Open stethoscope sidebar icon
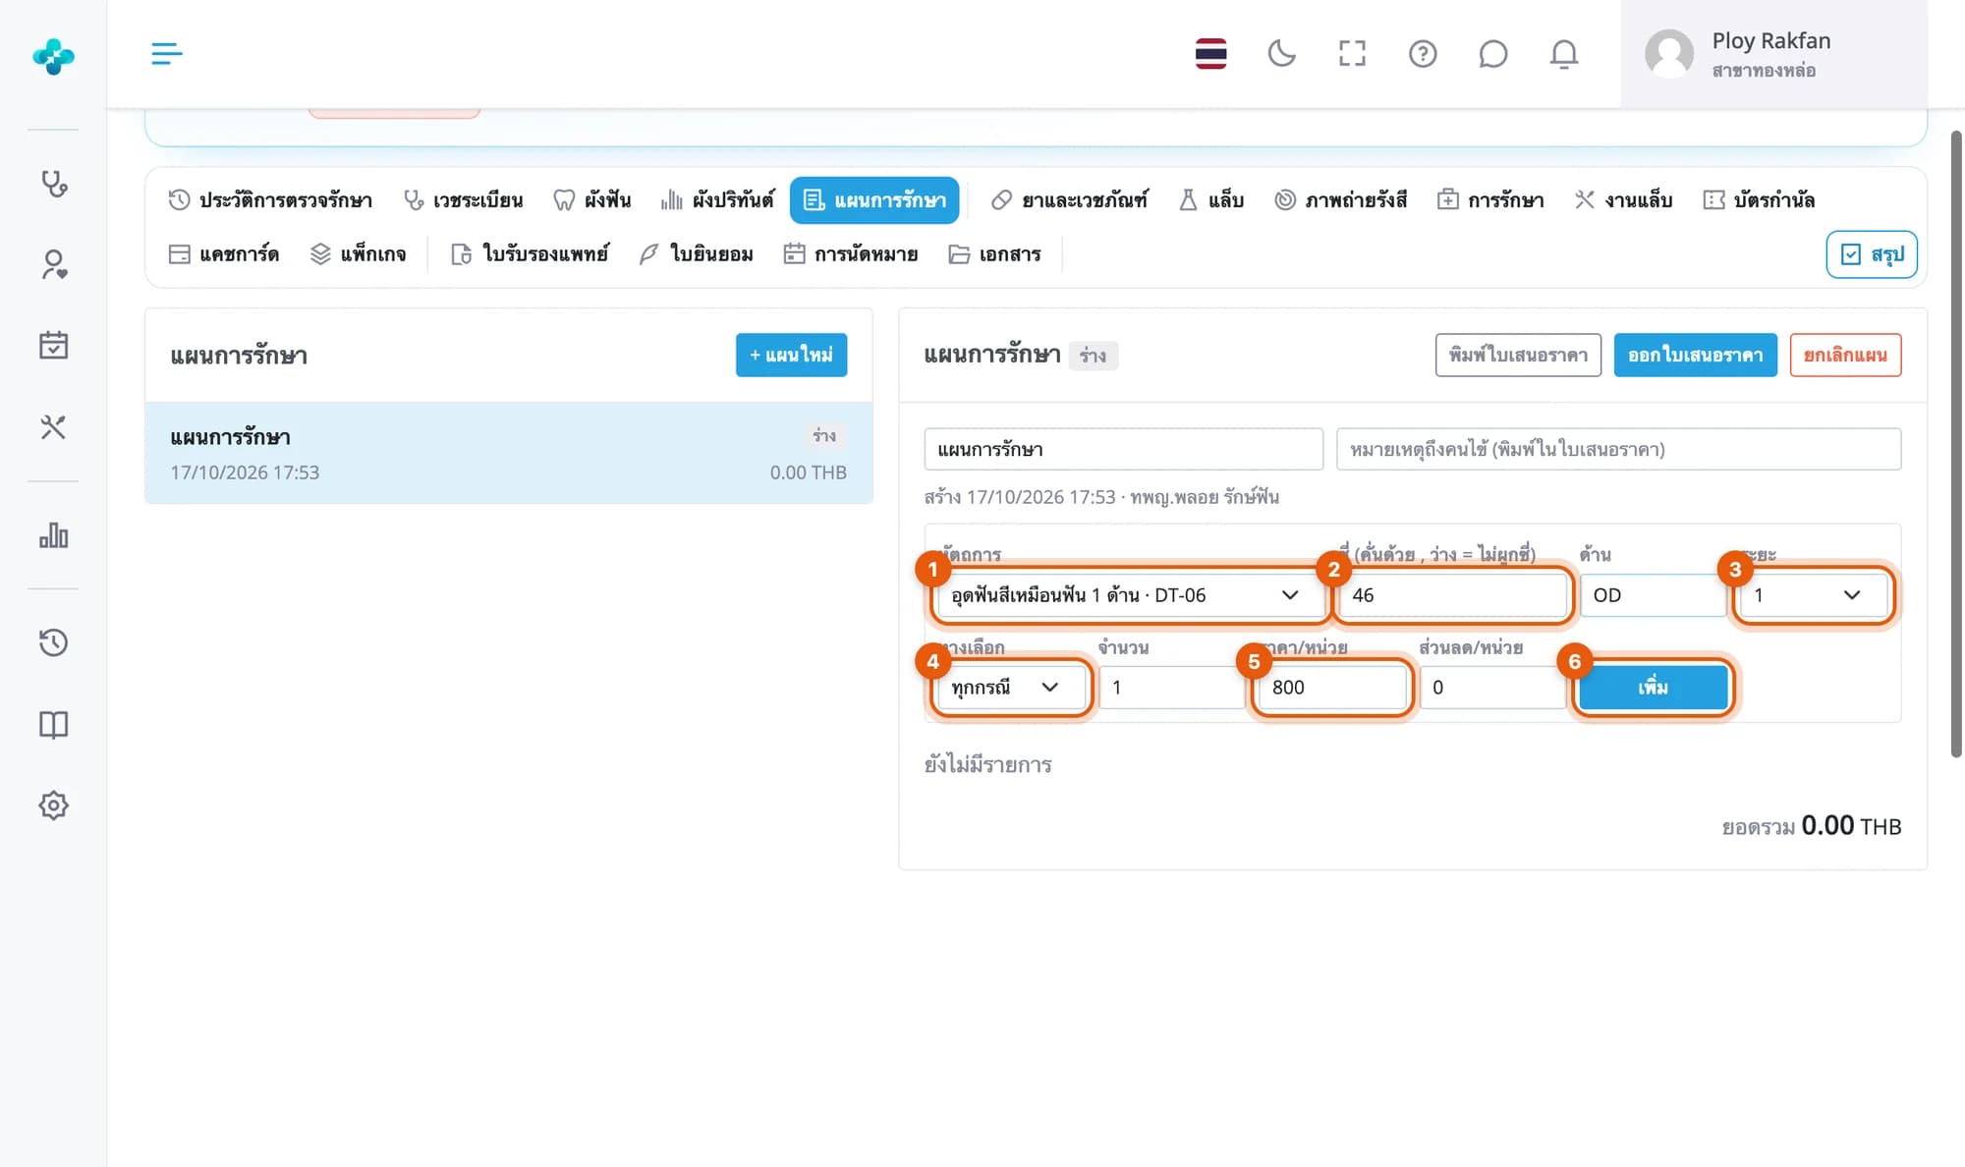1965x1167 pixels. [53, 184]
